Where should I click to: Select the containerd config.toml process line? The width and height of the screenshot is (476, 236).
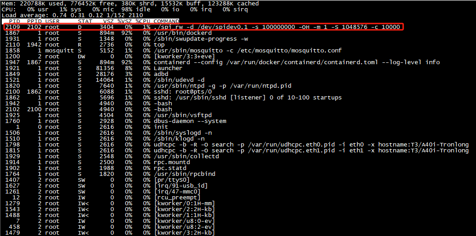pos(296,62)
